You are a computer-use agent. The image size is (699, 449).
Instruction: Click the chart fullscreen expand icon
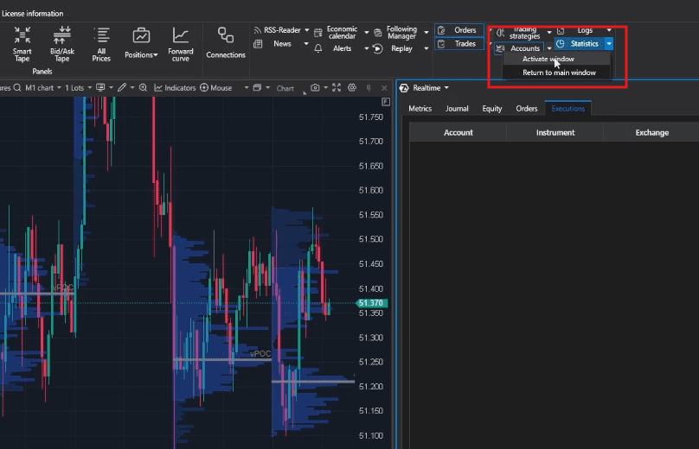[x=333, y=88]
